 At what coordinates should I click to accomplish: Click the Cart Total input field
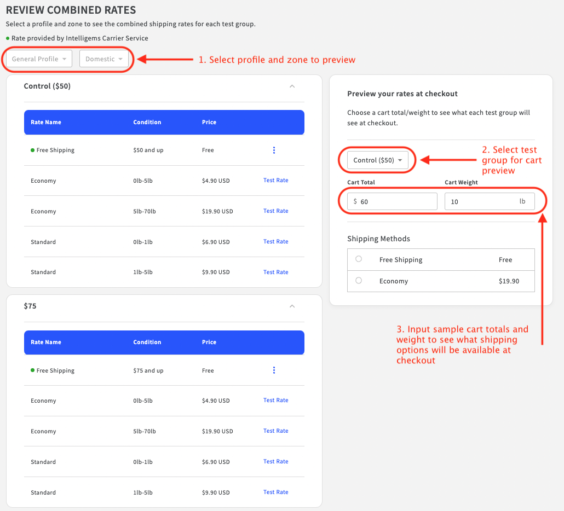point(397,201)
